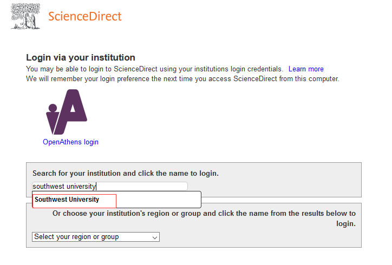Open the Learn more link

click(306, 69)
